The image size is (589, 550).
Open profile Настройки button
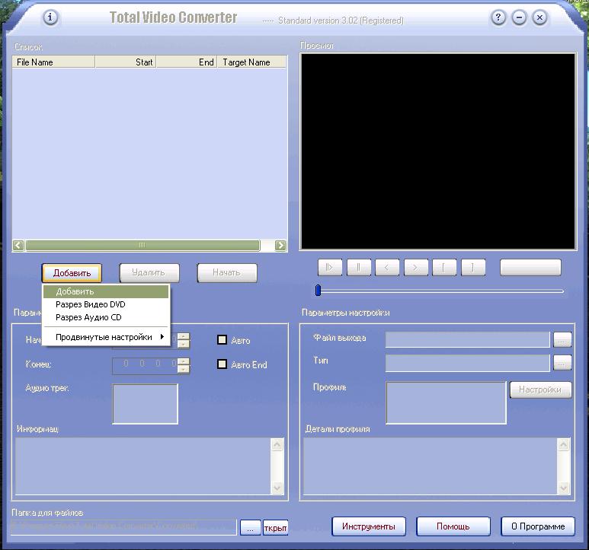tap(540, 389)
